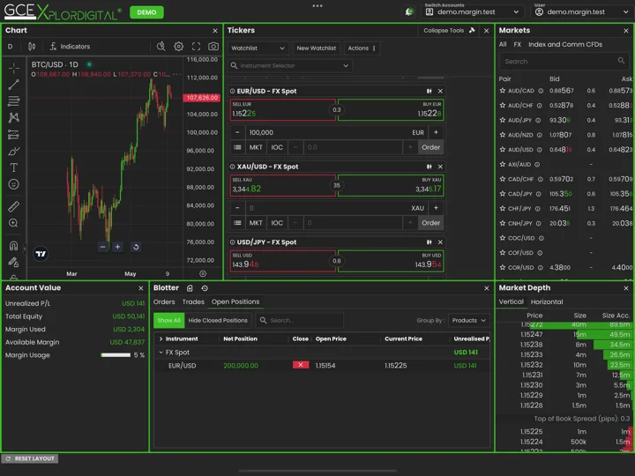Open the User demo.margin.test dropdown
635x476 pixels.
582,11
